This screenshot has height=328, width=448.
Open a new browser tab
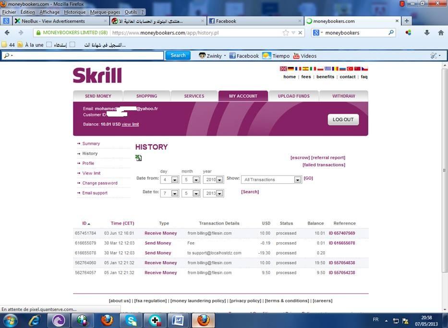[407, 21]
